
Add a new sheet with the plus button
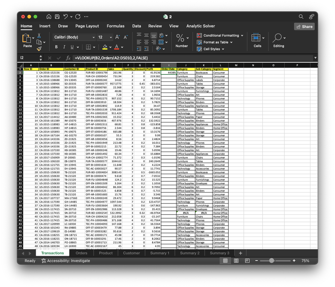(x=240, y=253)
